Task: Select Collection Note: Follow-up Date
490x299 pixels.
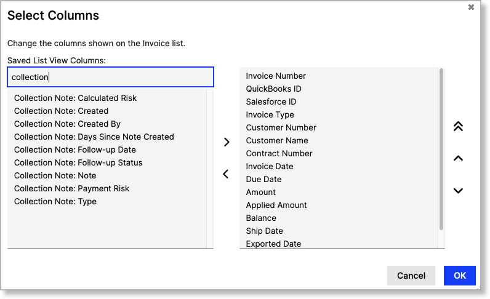Action: click(75, 149)
